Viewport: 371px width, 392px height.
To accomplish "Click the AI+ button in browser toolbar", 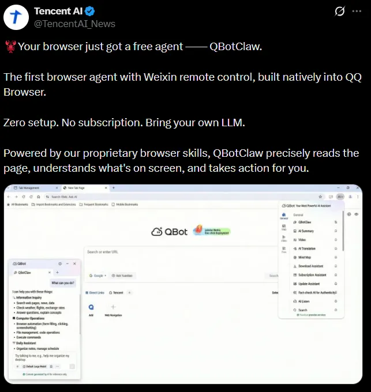I will coord(340,197).
